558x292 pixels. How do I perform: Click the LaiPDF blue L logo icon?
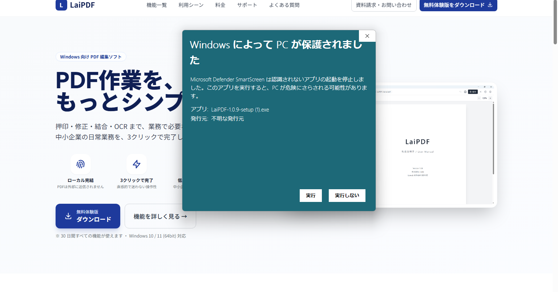tap(61, 5)
